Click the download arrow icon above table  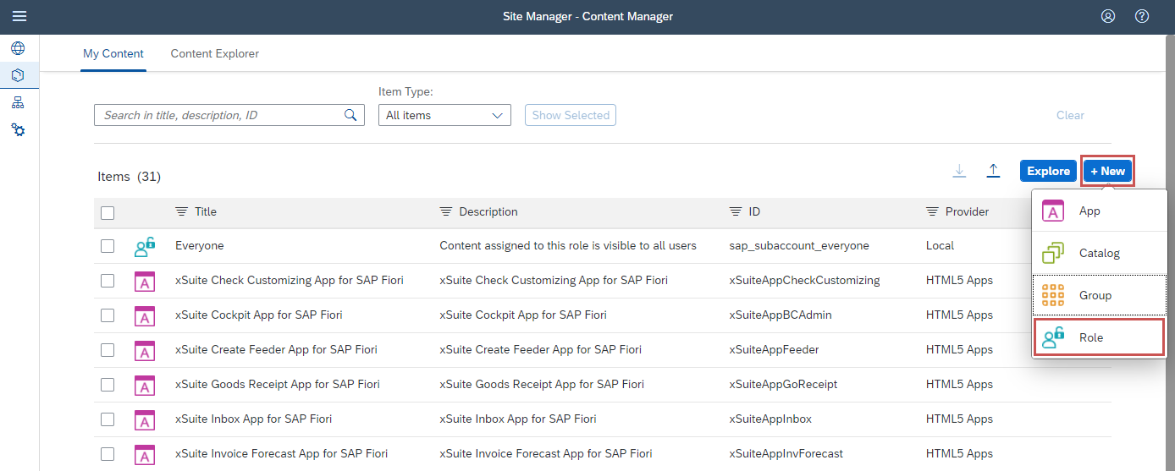pyautogui.click(x=959, y=171)
